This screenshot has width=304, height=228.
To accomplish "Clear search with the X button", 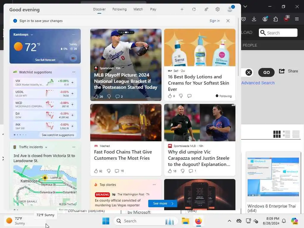I will pos(249,72).
